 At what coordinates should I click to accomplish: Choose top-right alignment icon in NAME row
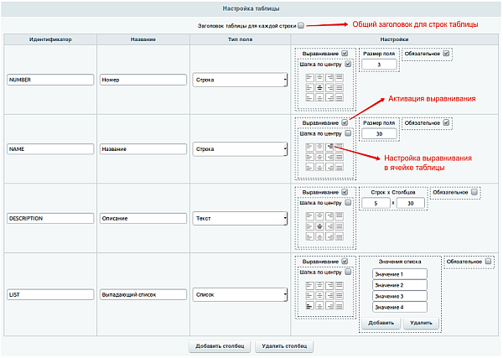[330, 147]
